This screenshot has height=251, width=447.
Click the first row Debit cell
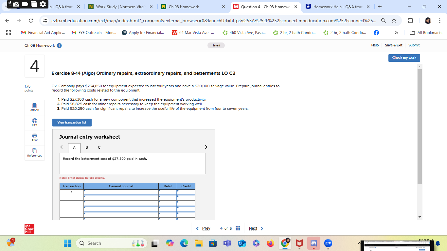click(x=168, y=192)
